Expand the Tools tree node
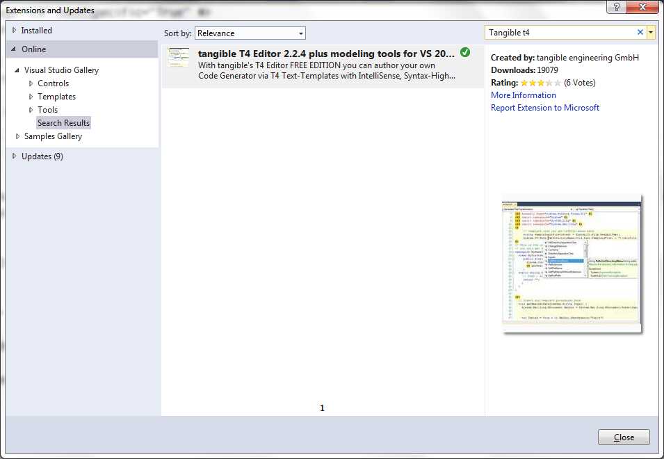Image resolution: width=664 pixels, height=459 pixels. [x=31, y=110]
